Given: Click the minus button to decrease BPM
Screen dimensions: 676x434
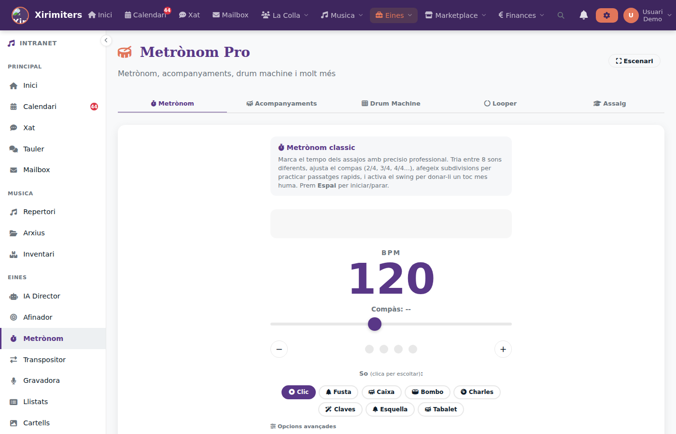Looking at the screenshot, I should (x=279, y=349).
